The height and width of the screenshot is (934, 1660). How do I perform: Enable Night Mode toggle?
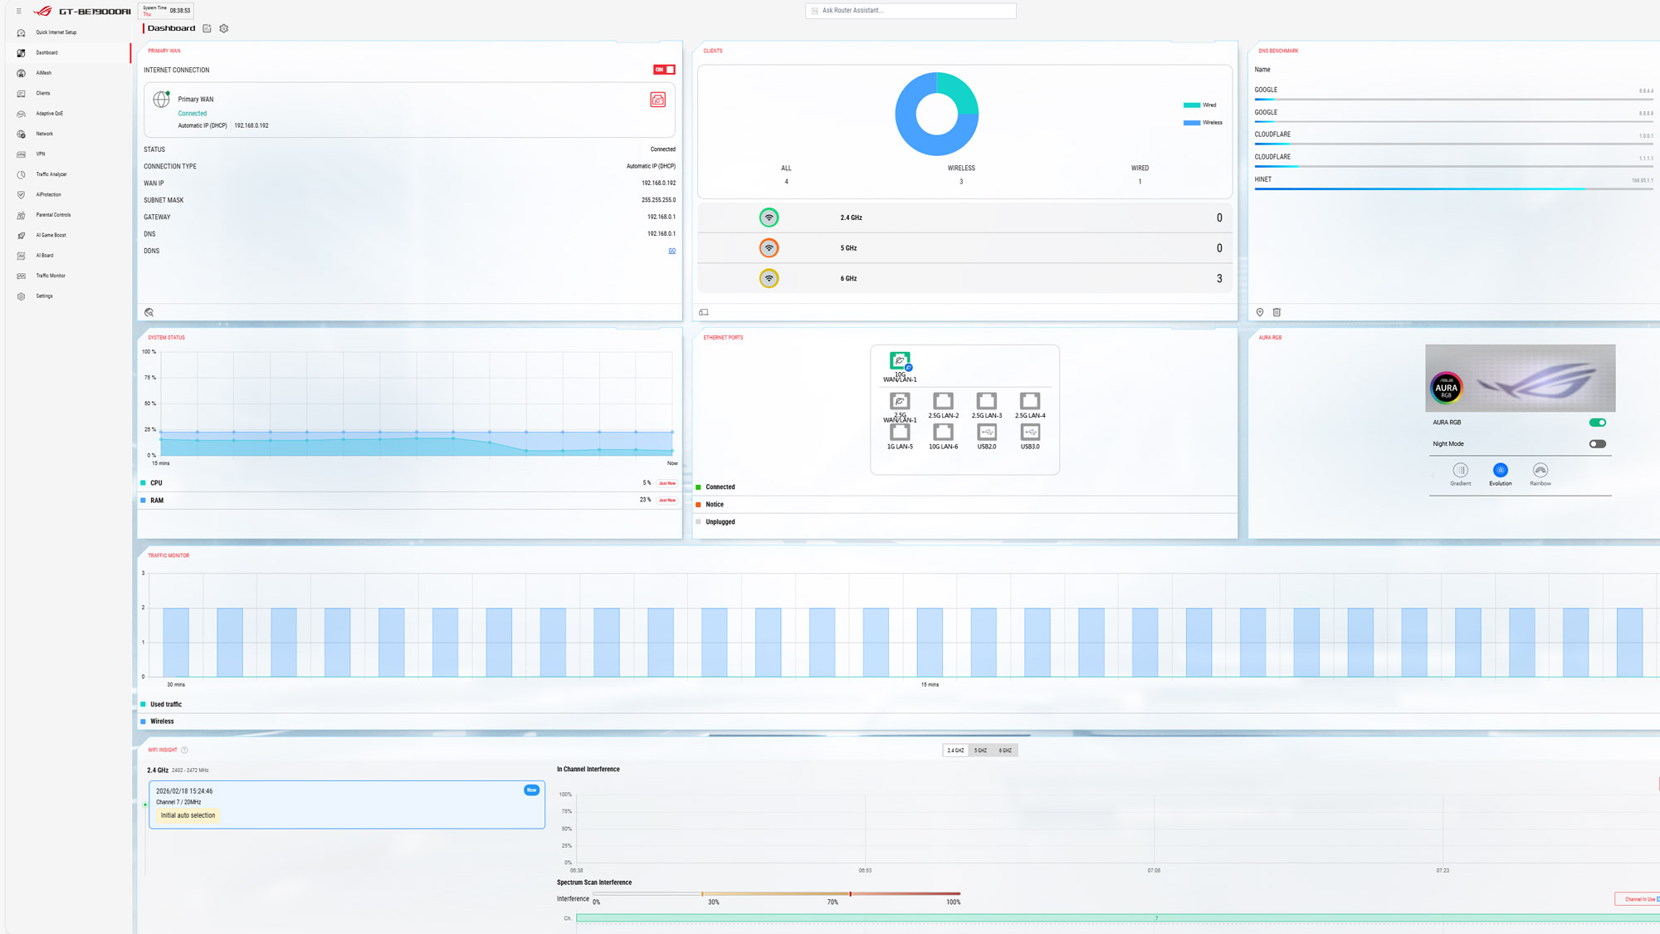click(1597, 444)
